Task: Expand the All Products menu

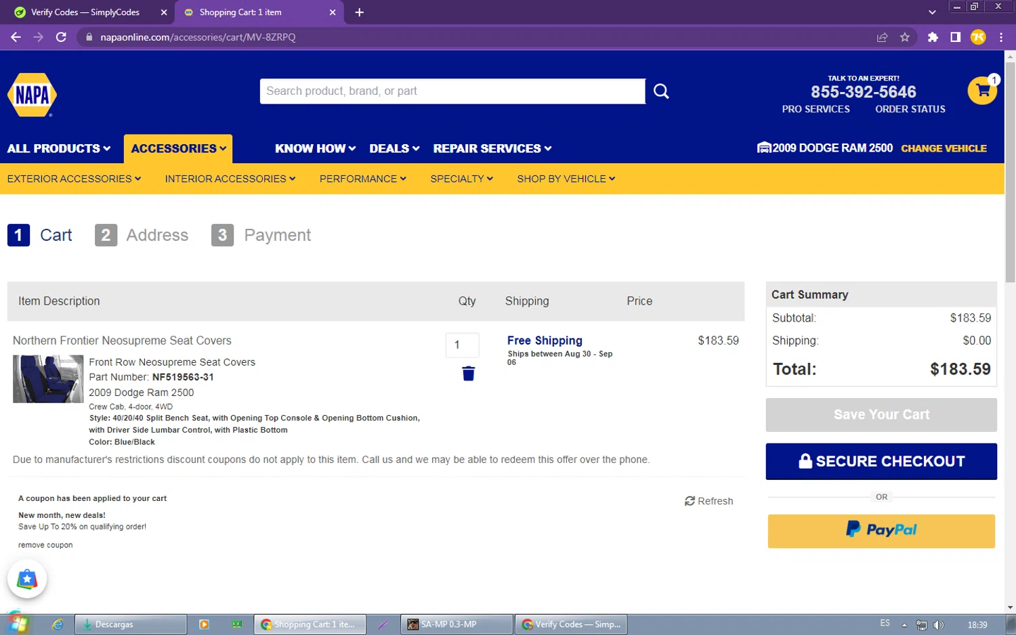Action: (x=59, y=148)
